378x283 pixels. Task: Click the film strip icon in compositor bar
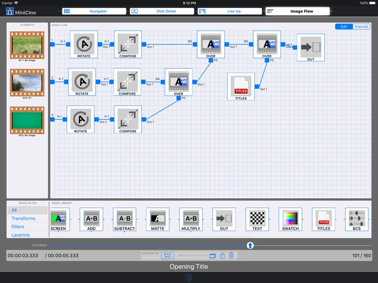(x=213, y=256)
